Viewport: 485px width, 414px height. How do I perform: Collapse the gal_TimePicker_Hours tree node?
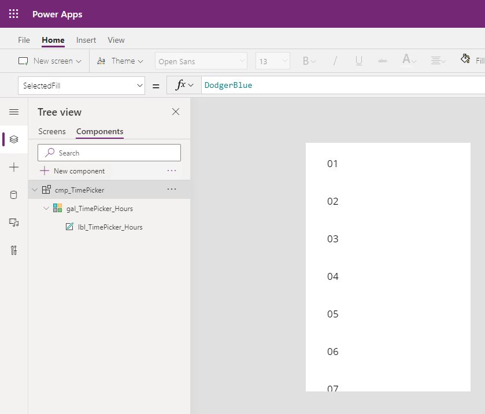46,208
